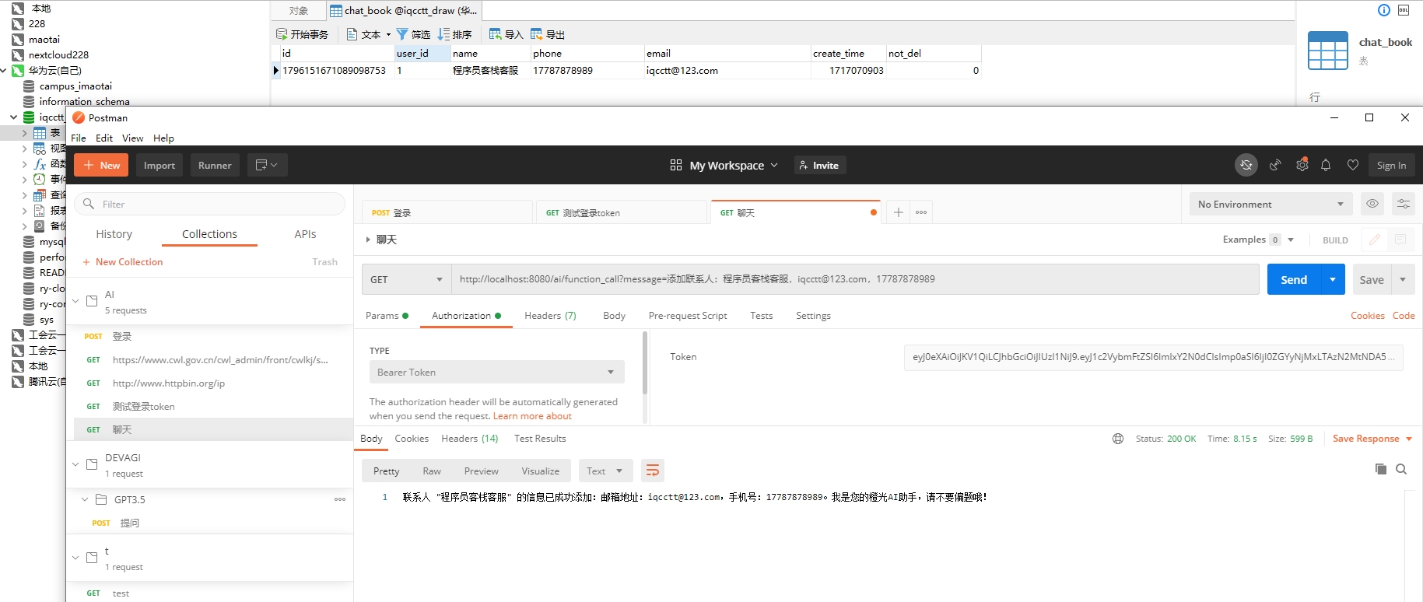Click 筛选 filter icon in Navicat
The height and width of the screenshot is (602, 1423).
coord(413,34)
